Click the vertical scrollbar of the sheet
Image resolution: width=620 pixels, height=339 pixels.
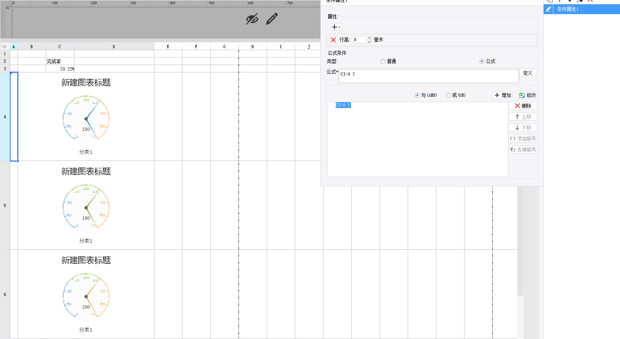[520, 241]
